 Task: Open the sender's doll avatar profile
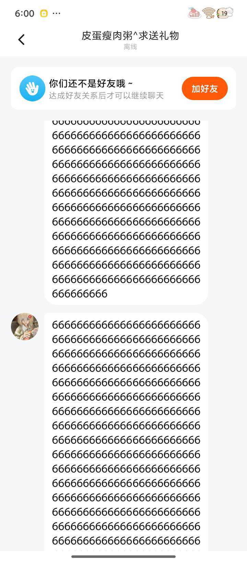25,326
